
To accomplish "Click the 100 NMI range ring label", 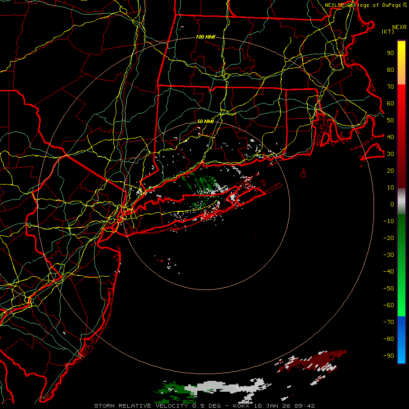I will pos(205,37).
